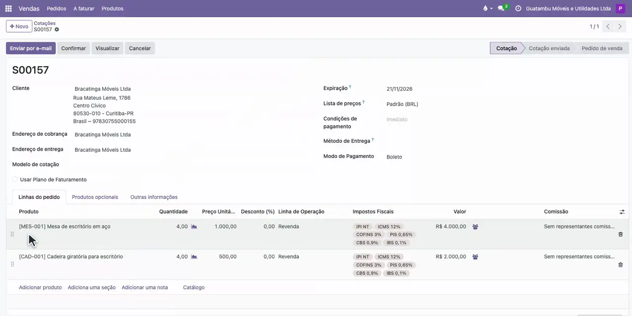
Task: Switch to the Outras informações tab
Action: (x=154, y=197)
